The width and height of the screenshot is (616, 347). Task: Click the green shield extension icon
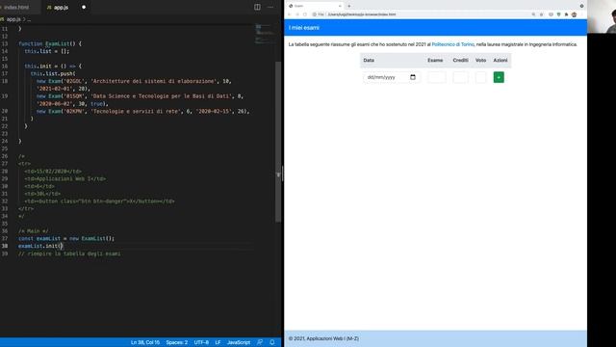(x=558, y=14)
